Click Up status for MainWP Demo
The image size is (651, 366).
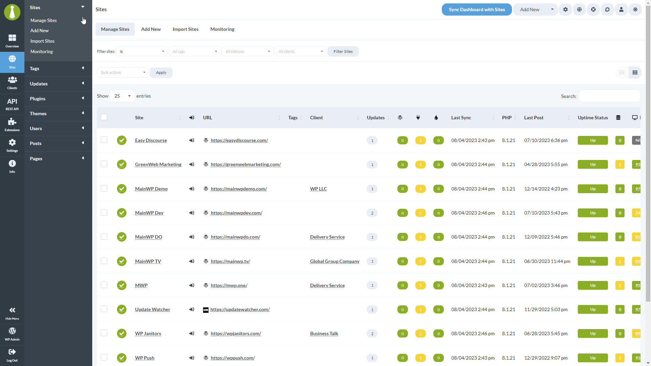click(x=593, y=189)
